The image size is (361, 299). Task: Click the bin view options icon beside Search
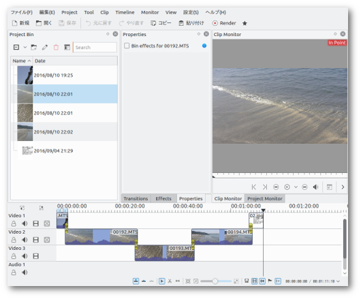[x=67, y=47]
